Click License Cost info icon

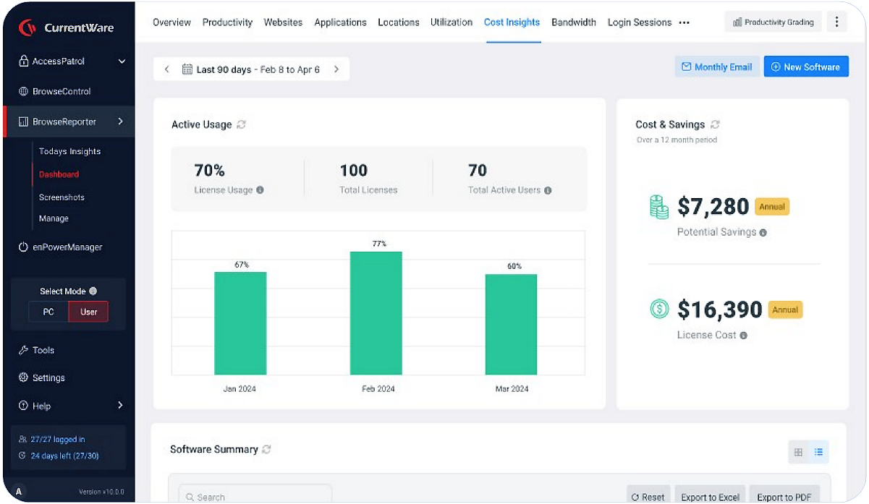point(743,336)
